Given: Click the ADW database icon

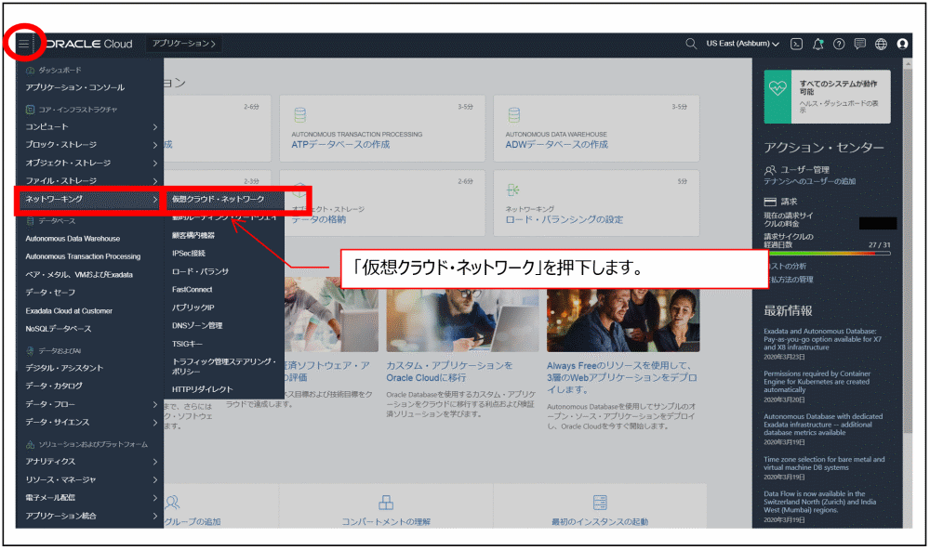Looking at the screenshot, I should click(513, 114).
